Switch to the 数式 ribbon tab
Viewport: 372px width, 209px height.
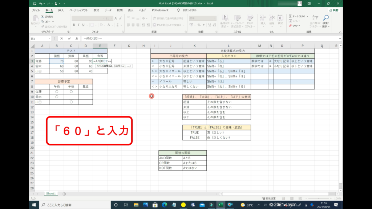click(96, 10)
